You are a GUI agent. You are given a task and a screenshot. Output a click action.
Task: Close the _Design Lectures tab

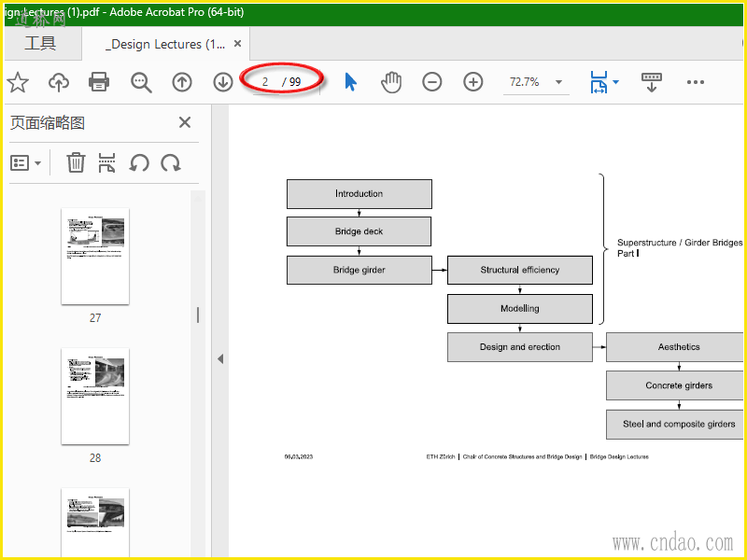pyautogui.click(x=238, y=44)
